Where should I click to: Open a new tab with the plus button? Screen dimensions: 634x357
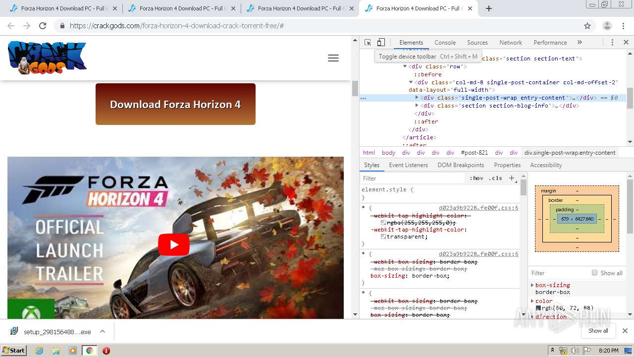(488, 8)
